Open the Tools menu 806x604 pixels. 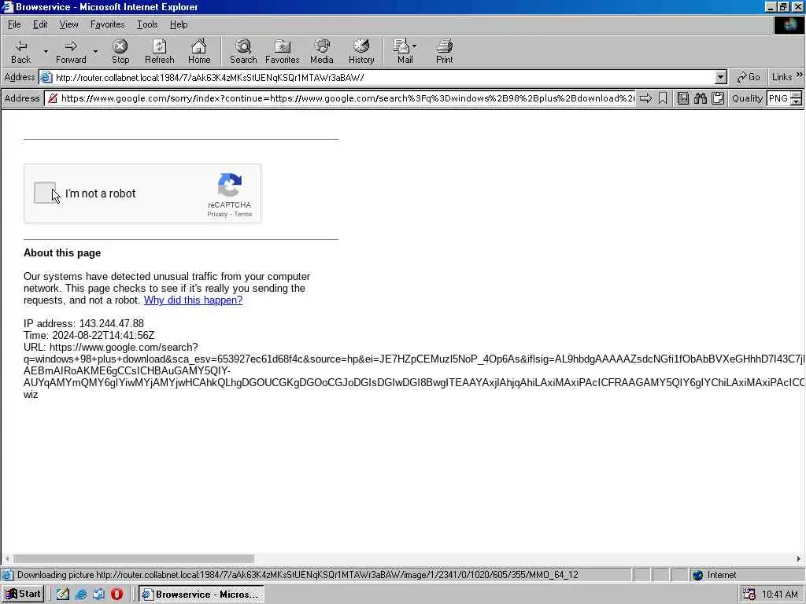(147, 24)
